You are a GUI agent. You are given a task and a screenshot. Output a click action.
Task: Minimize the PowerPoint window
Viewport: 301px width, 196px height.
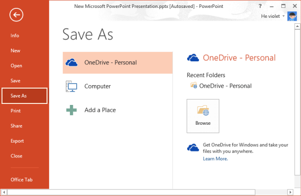[x=272, y=6]
